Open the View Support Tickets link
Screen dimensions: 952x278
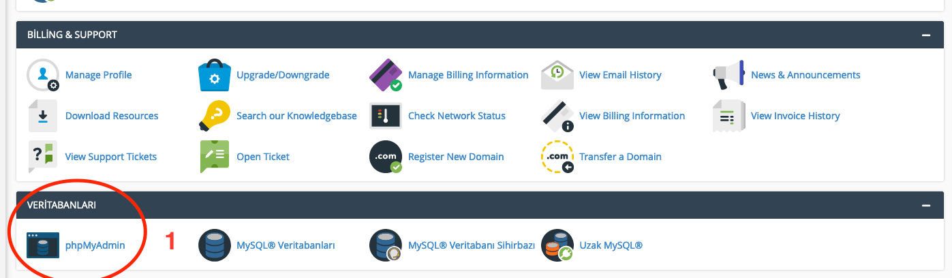(111, 157)
